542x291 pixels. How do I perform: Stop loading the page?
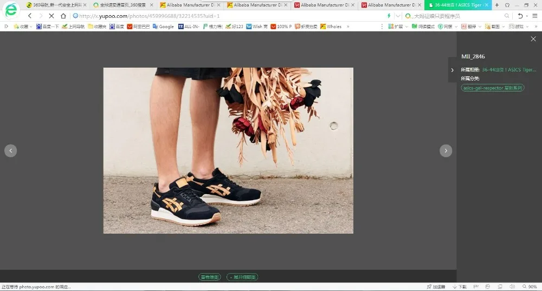[x=51, y=16]
